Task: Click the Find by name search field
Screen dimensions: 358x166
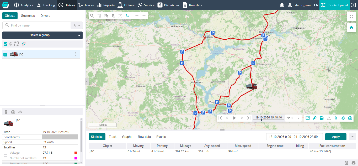Action: pos(37,25)
